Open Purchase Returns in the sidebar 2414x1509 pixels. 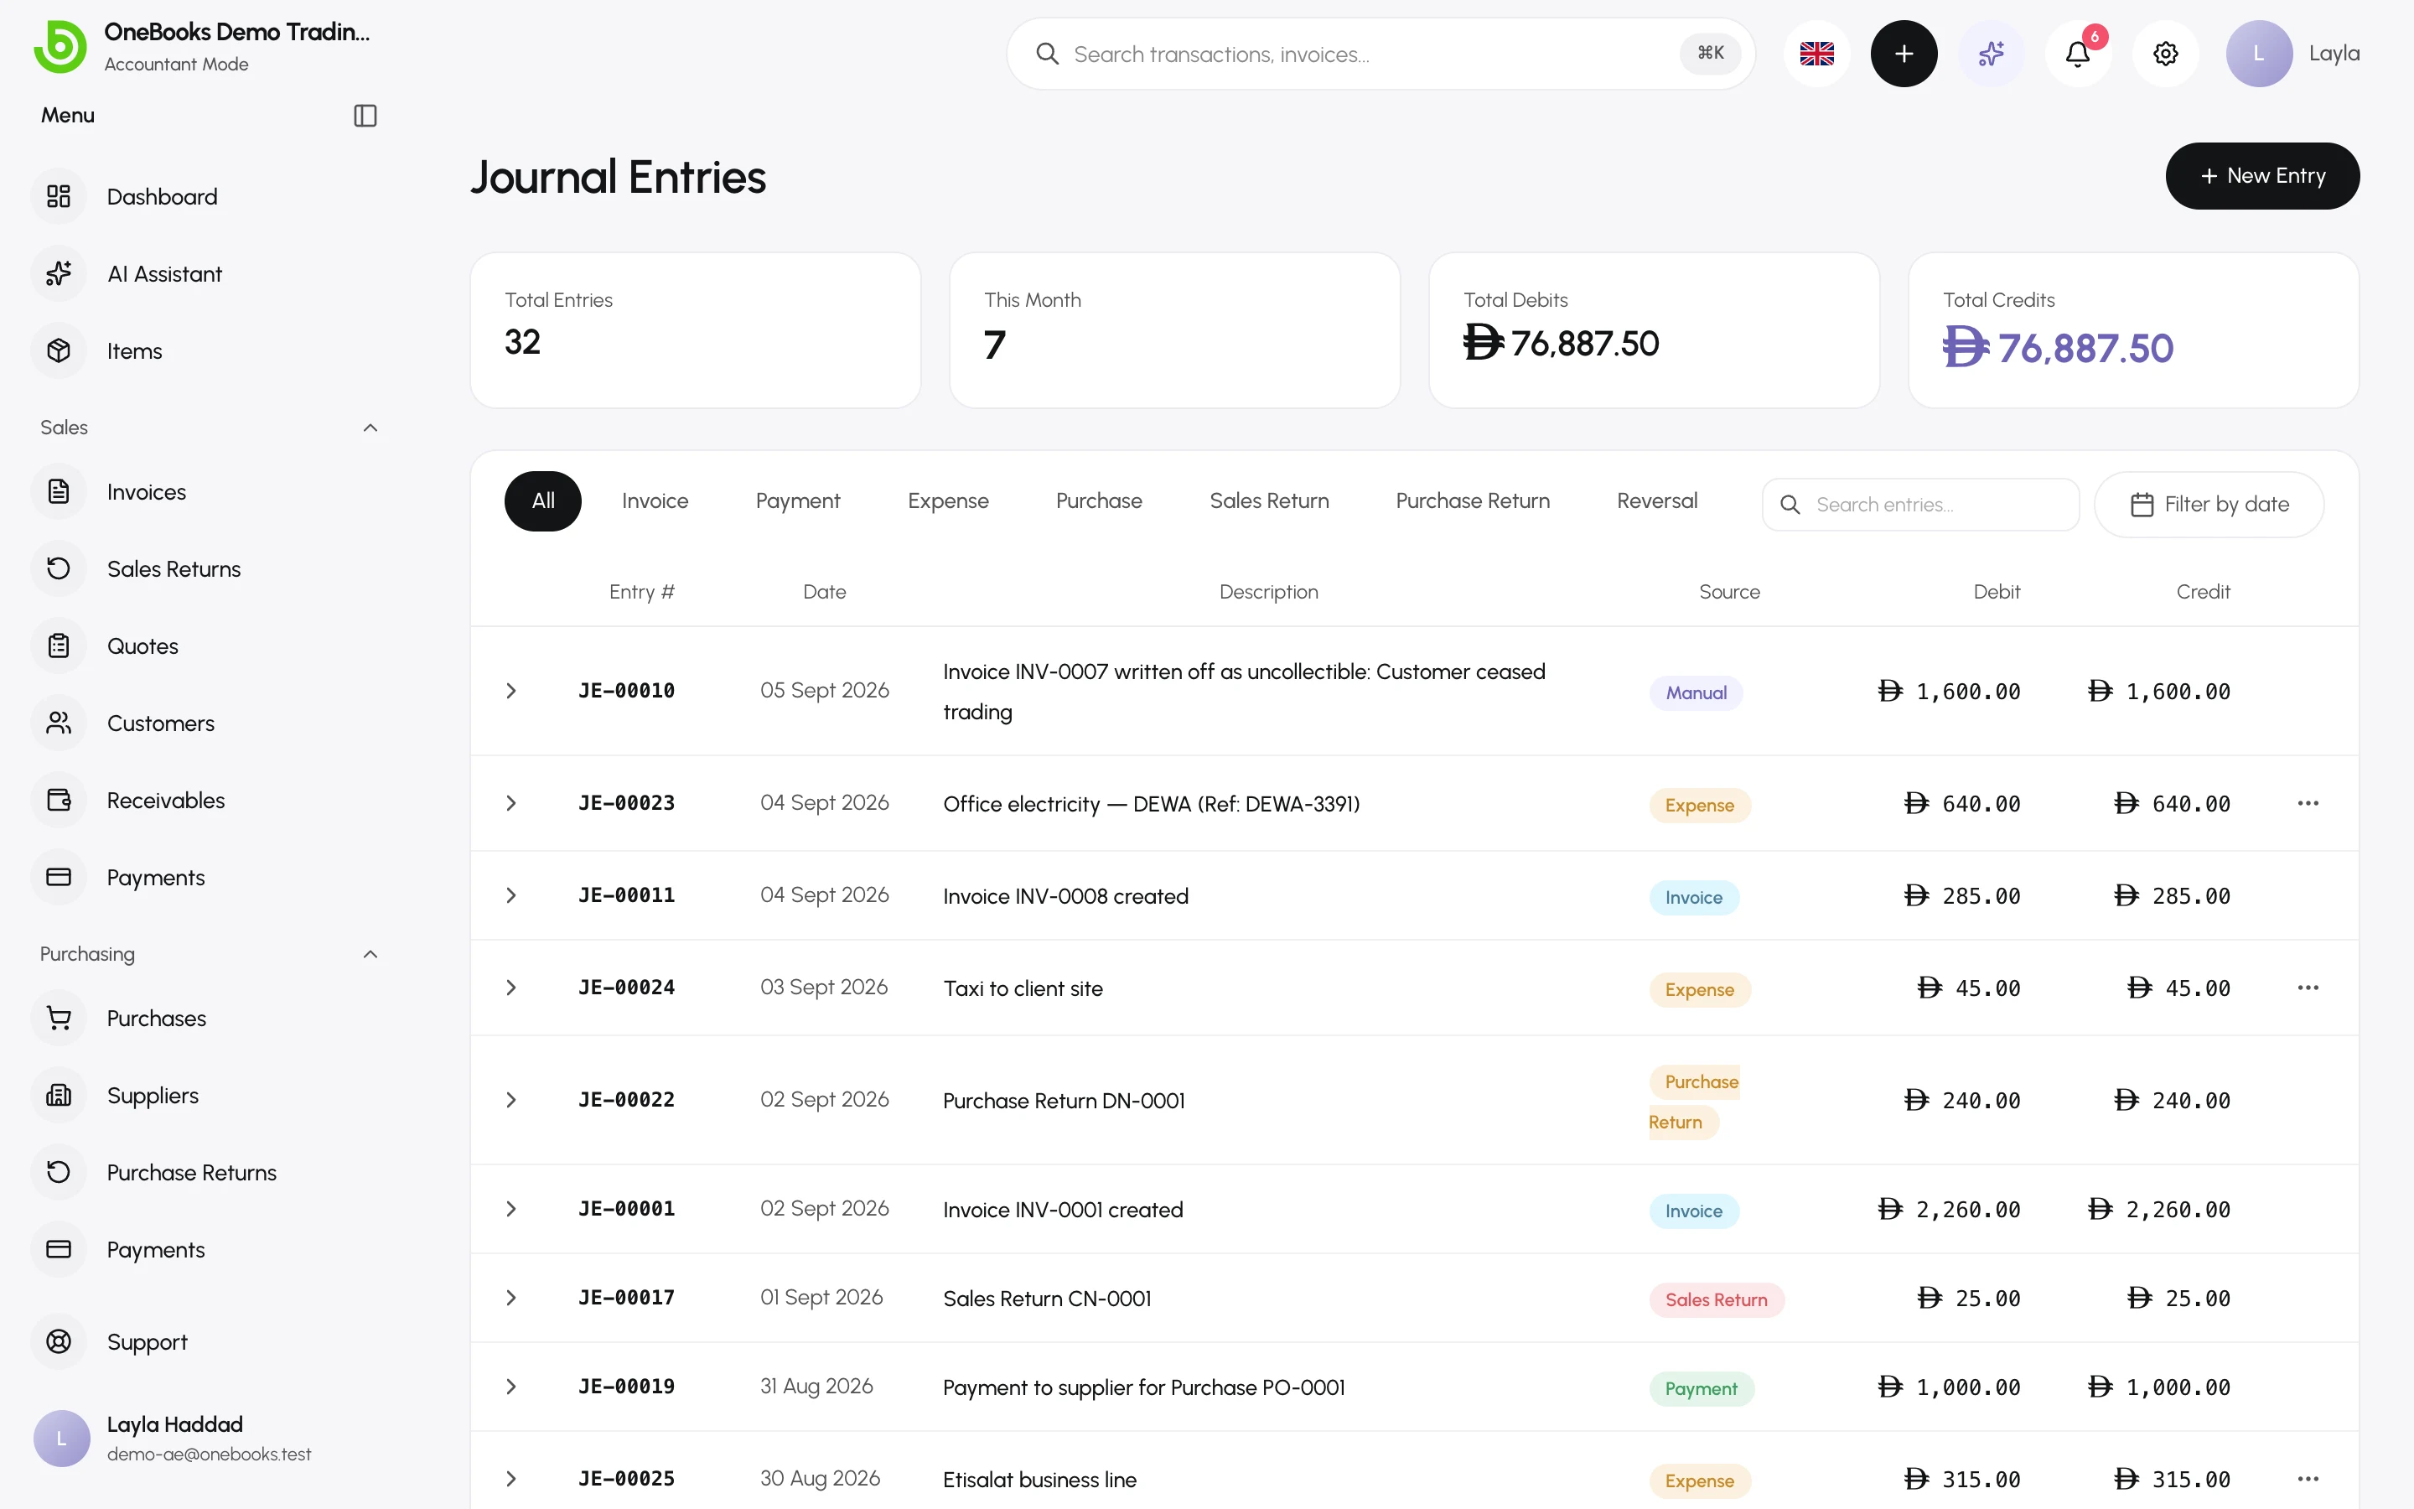[x=205, y=1173]
